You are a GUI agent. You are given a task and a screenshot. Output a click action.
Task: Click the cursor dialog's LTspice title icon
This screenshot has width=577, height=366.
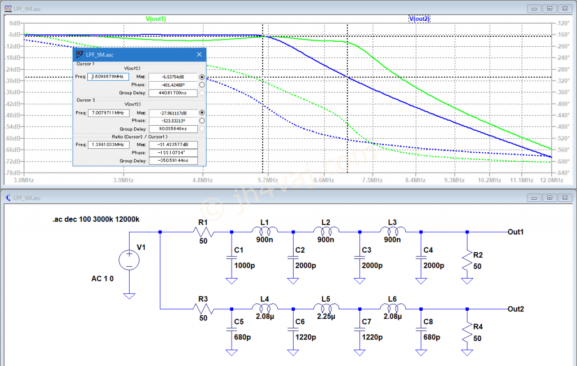pyautogui.click(x=79, y=55)
